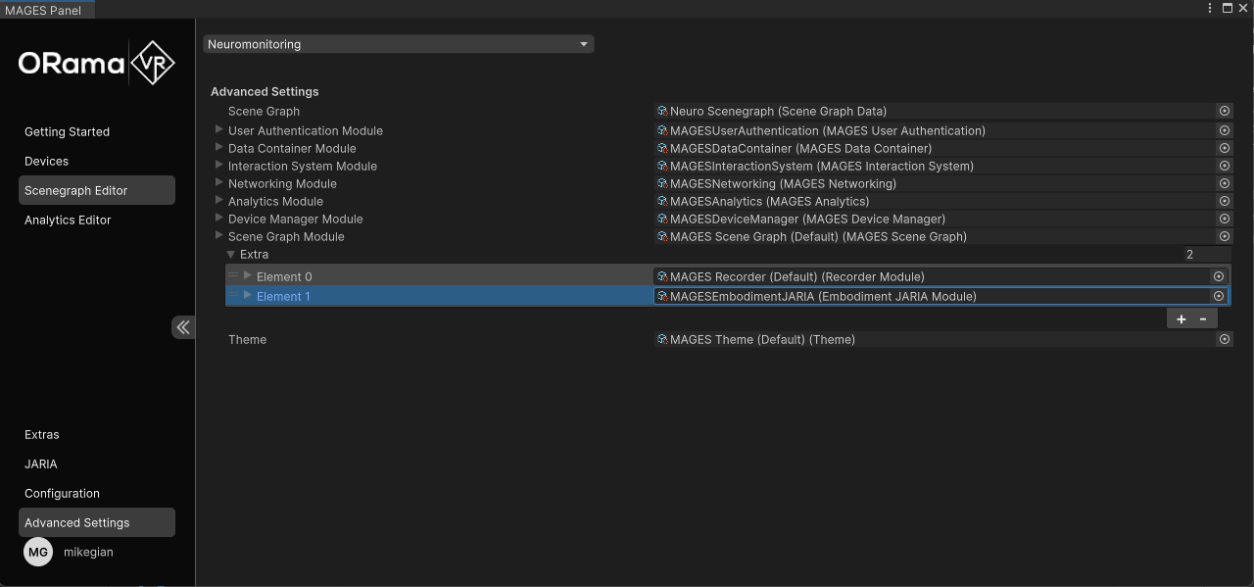Viewport: 1254px width, 587px height.
Task: Collapse the sidebar with double-chevron icon
Action: coord(183,327)
